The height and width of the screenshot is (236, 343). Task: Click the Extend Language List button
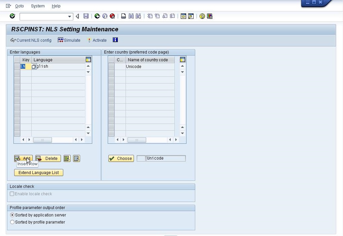pos(38,172)
